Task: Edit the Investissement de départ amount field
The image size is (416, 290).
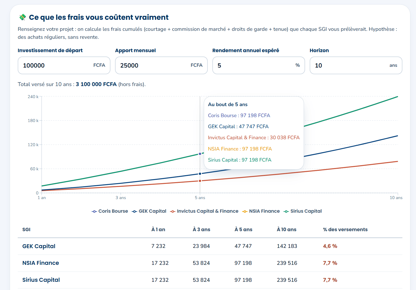Action: point(64,65)
